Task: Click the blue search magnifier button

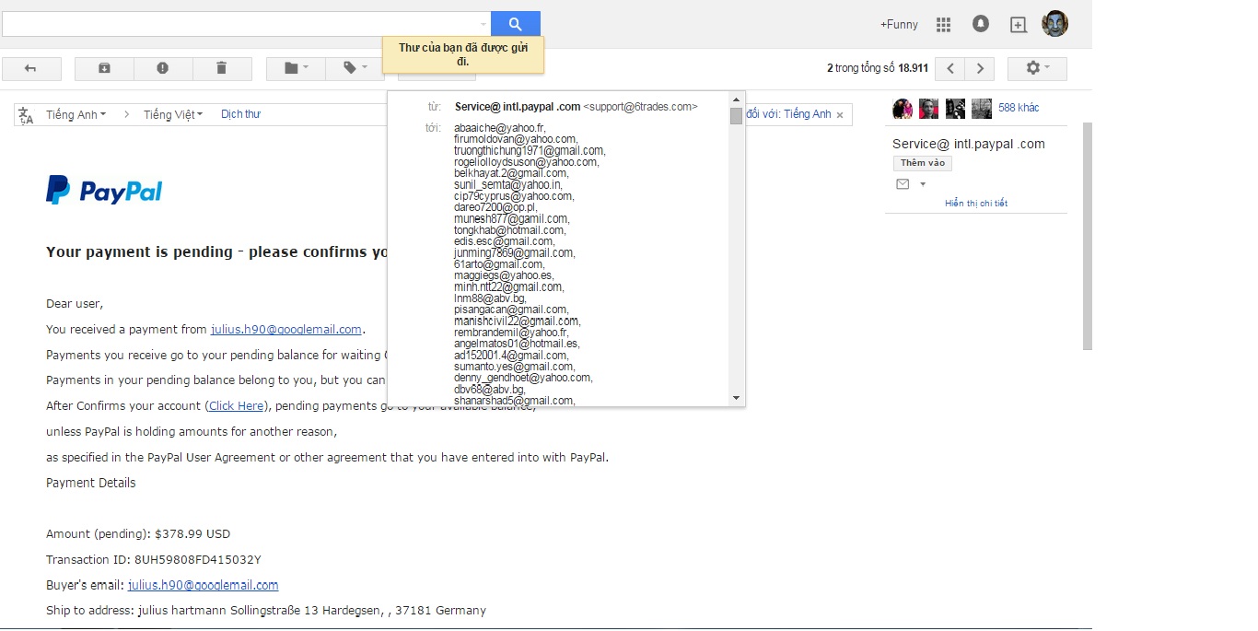Action: pos(515,25)
